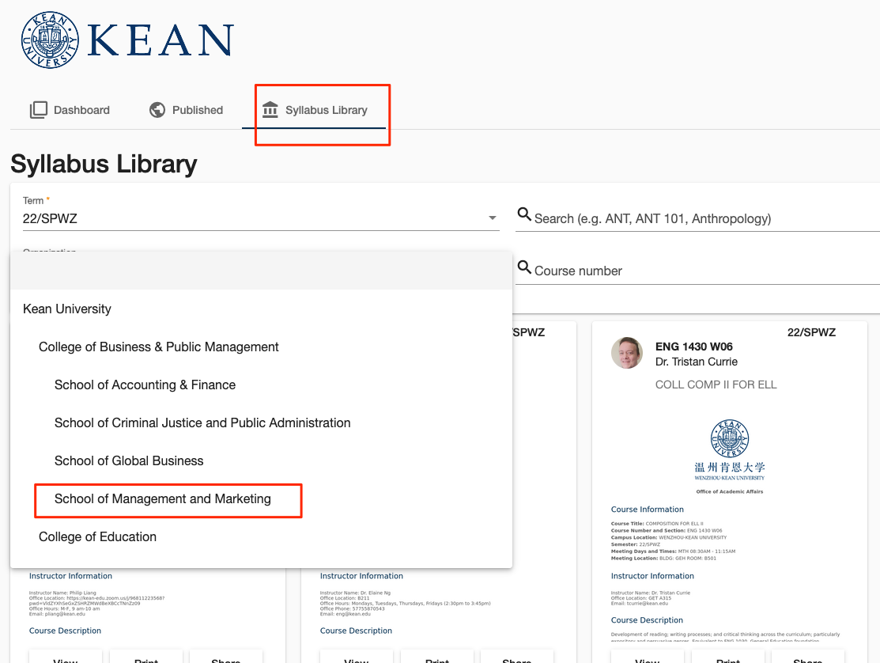Image resolution: width=880 pixels, height=663 pixels.
Task: Click Dr. Tristan Currie's profile photo
Action: point(627,353)
